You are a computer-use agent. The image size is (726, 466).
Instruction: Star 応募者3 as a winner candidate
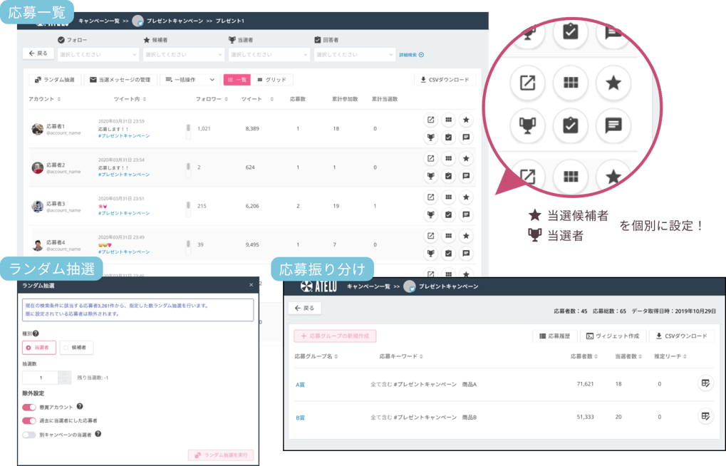tap(466, 197)
